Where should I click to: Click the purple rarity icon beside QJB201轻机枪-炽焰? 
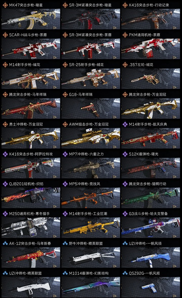pyautogui.click(x=5, y=184)
